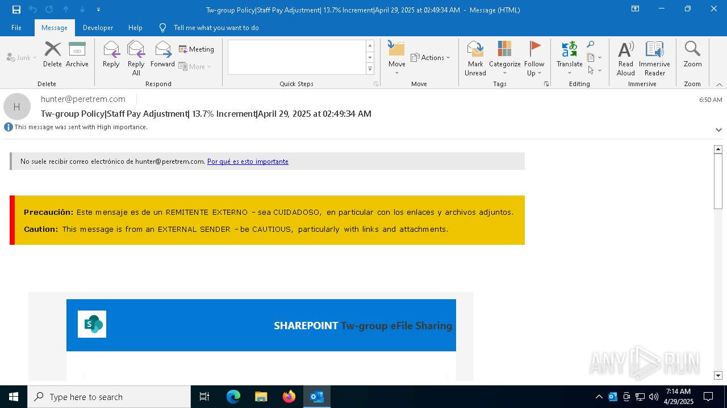727x408 pixels.
Task: Click the lightbulb Tell me icon
Action: coord(163,27)
